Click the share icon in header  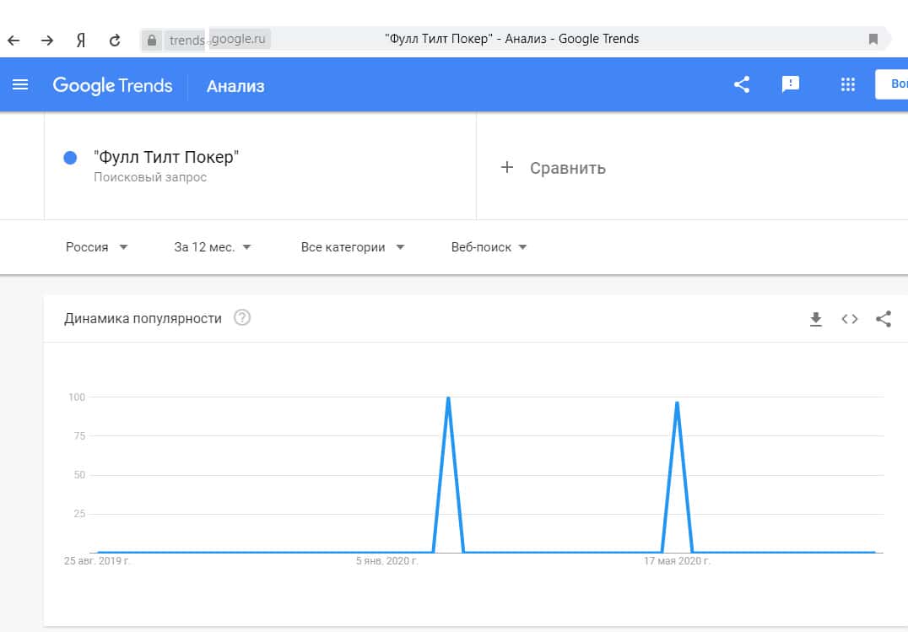pyautogui.click(x=742, y=84)
